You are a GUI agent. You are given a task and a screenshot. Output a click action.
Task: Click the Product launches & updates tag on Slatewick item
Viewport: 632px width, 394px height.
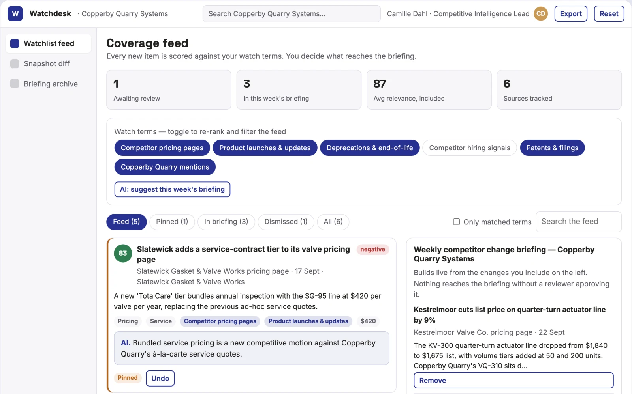[x=308, y=321]
